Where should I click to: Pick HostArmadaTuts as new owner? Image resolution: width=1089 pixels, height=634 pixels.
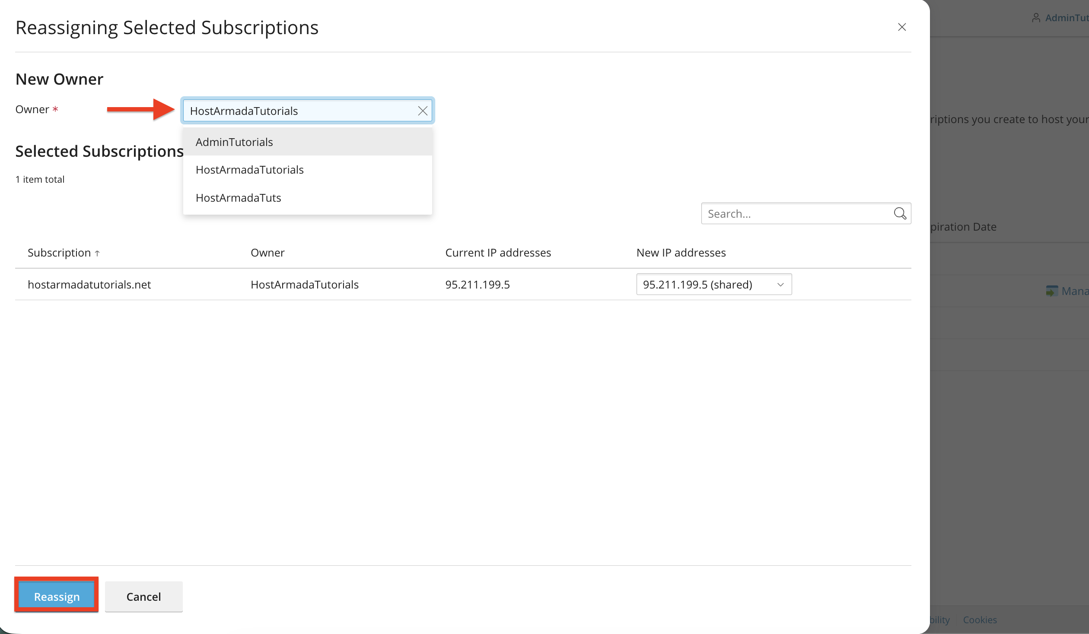307,198
